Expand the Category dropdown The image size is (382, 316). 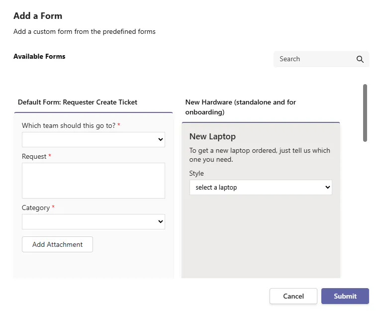pyautogui.click(x=94, y=222)
